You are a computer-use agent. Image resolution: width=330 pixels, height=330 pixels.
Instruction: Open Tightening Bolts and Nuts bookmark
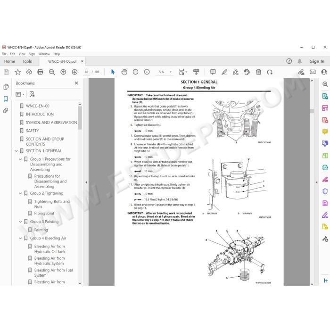point(52,204)
